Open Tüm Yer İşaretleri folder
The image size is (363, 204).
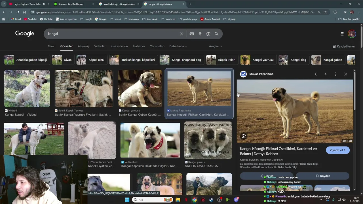coord(349,19)
